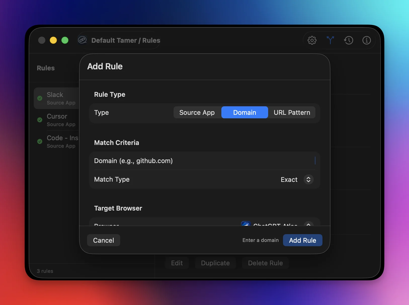Click the Duplicate button

pyautogui.click(x=215, y=263)
